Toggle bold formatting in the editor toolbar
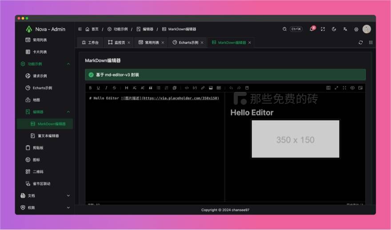Image resolution: width=391 pixels, height=230 pixels. (x=90, y=88)
